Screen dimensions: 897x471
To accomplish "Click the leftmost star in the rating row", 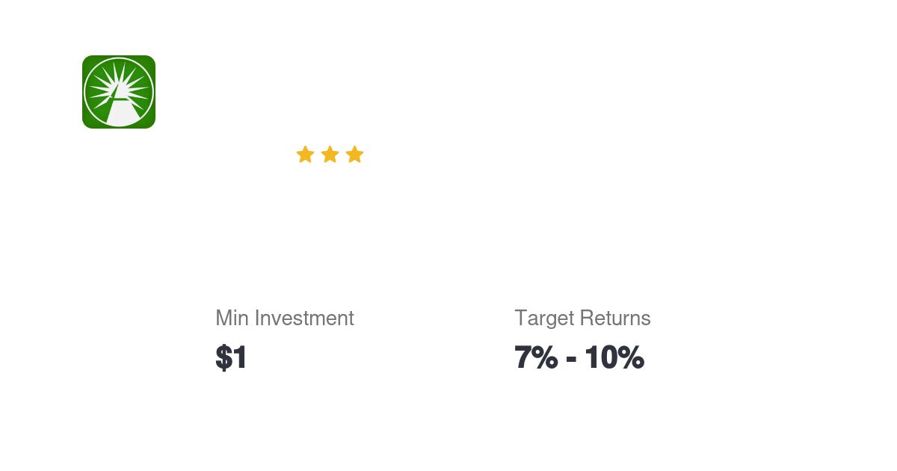I will point(305,154).
